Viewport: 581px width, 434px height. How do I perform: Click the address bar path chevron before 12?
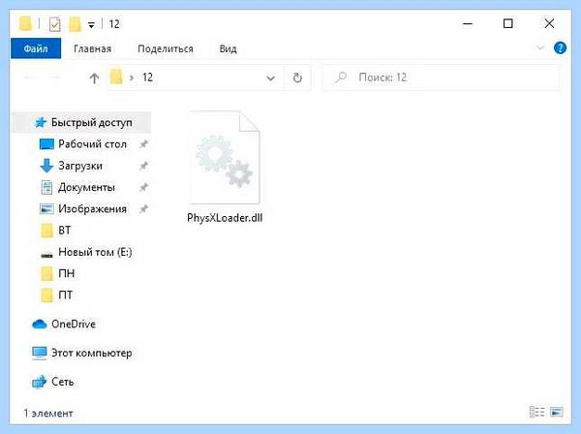coord(132,77)
